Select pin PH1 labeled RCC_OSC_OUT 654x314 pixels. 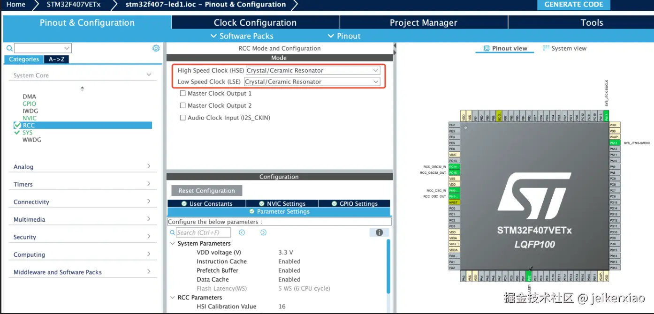click(454, 196)
